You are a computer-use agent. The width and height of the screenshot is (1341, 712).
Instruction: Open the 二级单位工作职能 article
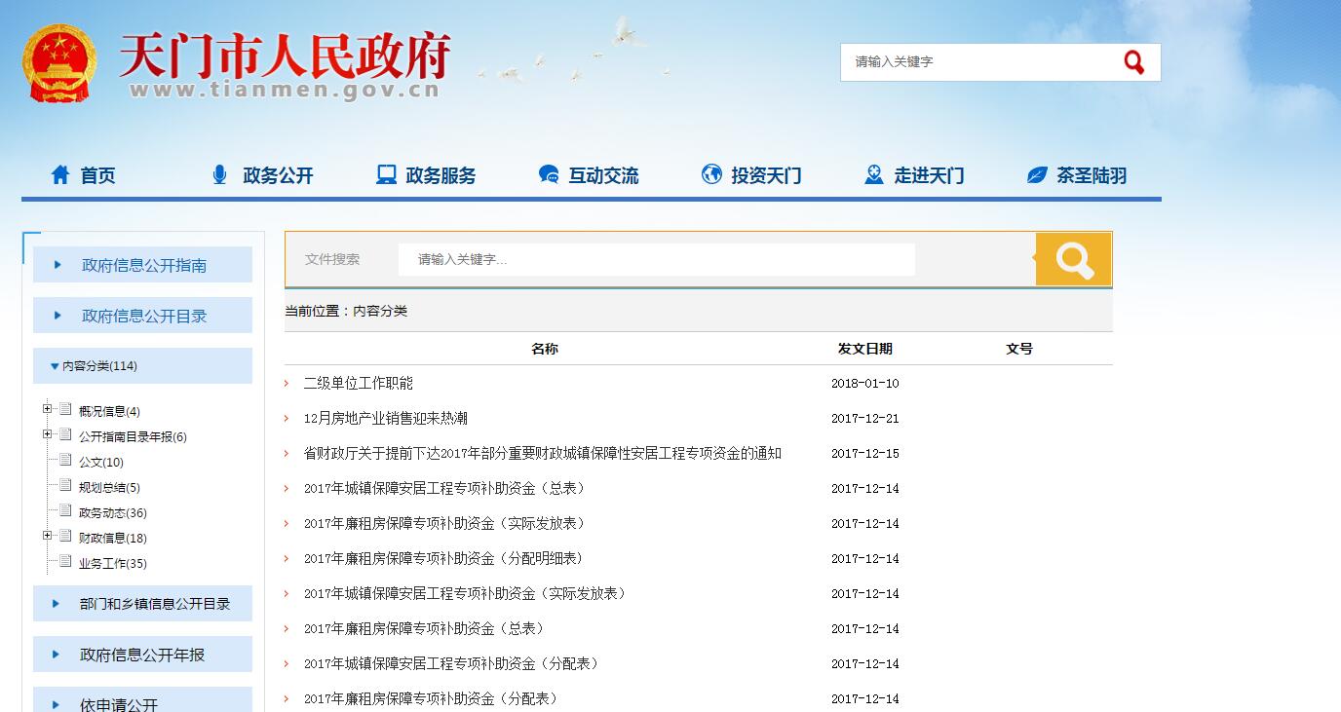[358, 383]
